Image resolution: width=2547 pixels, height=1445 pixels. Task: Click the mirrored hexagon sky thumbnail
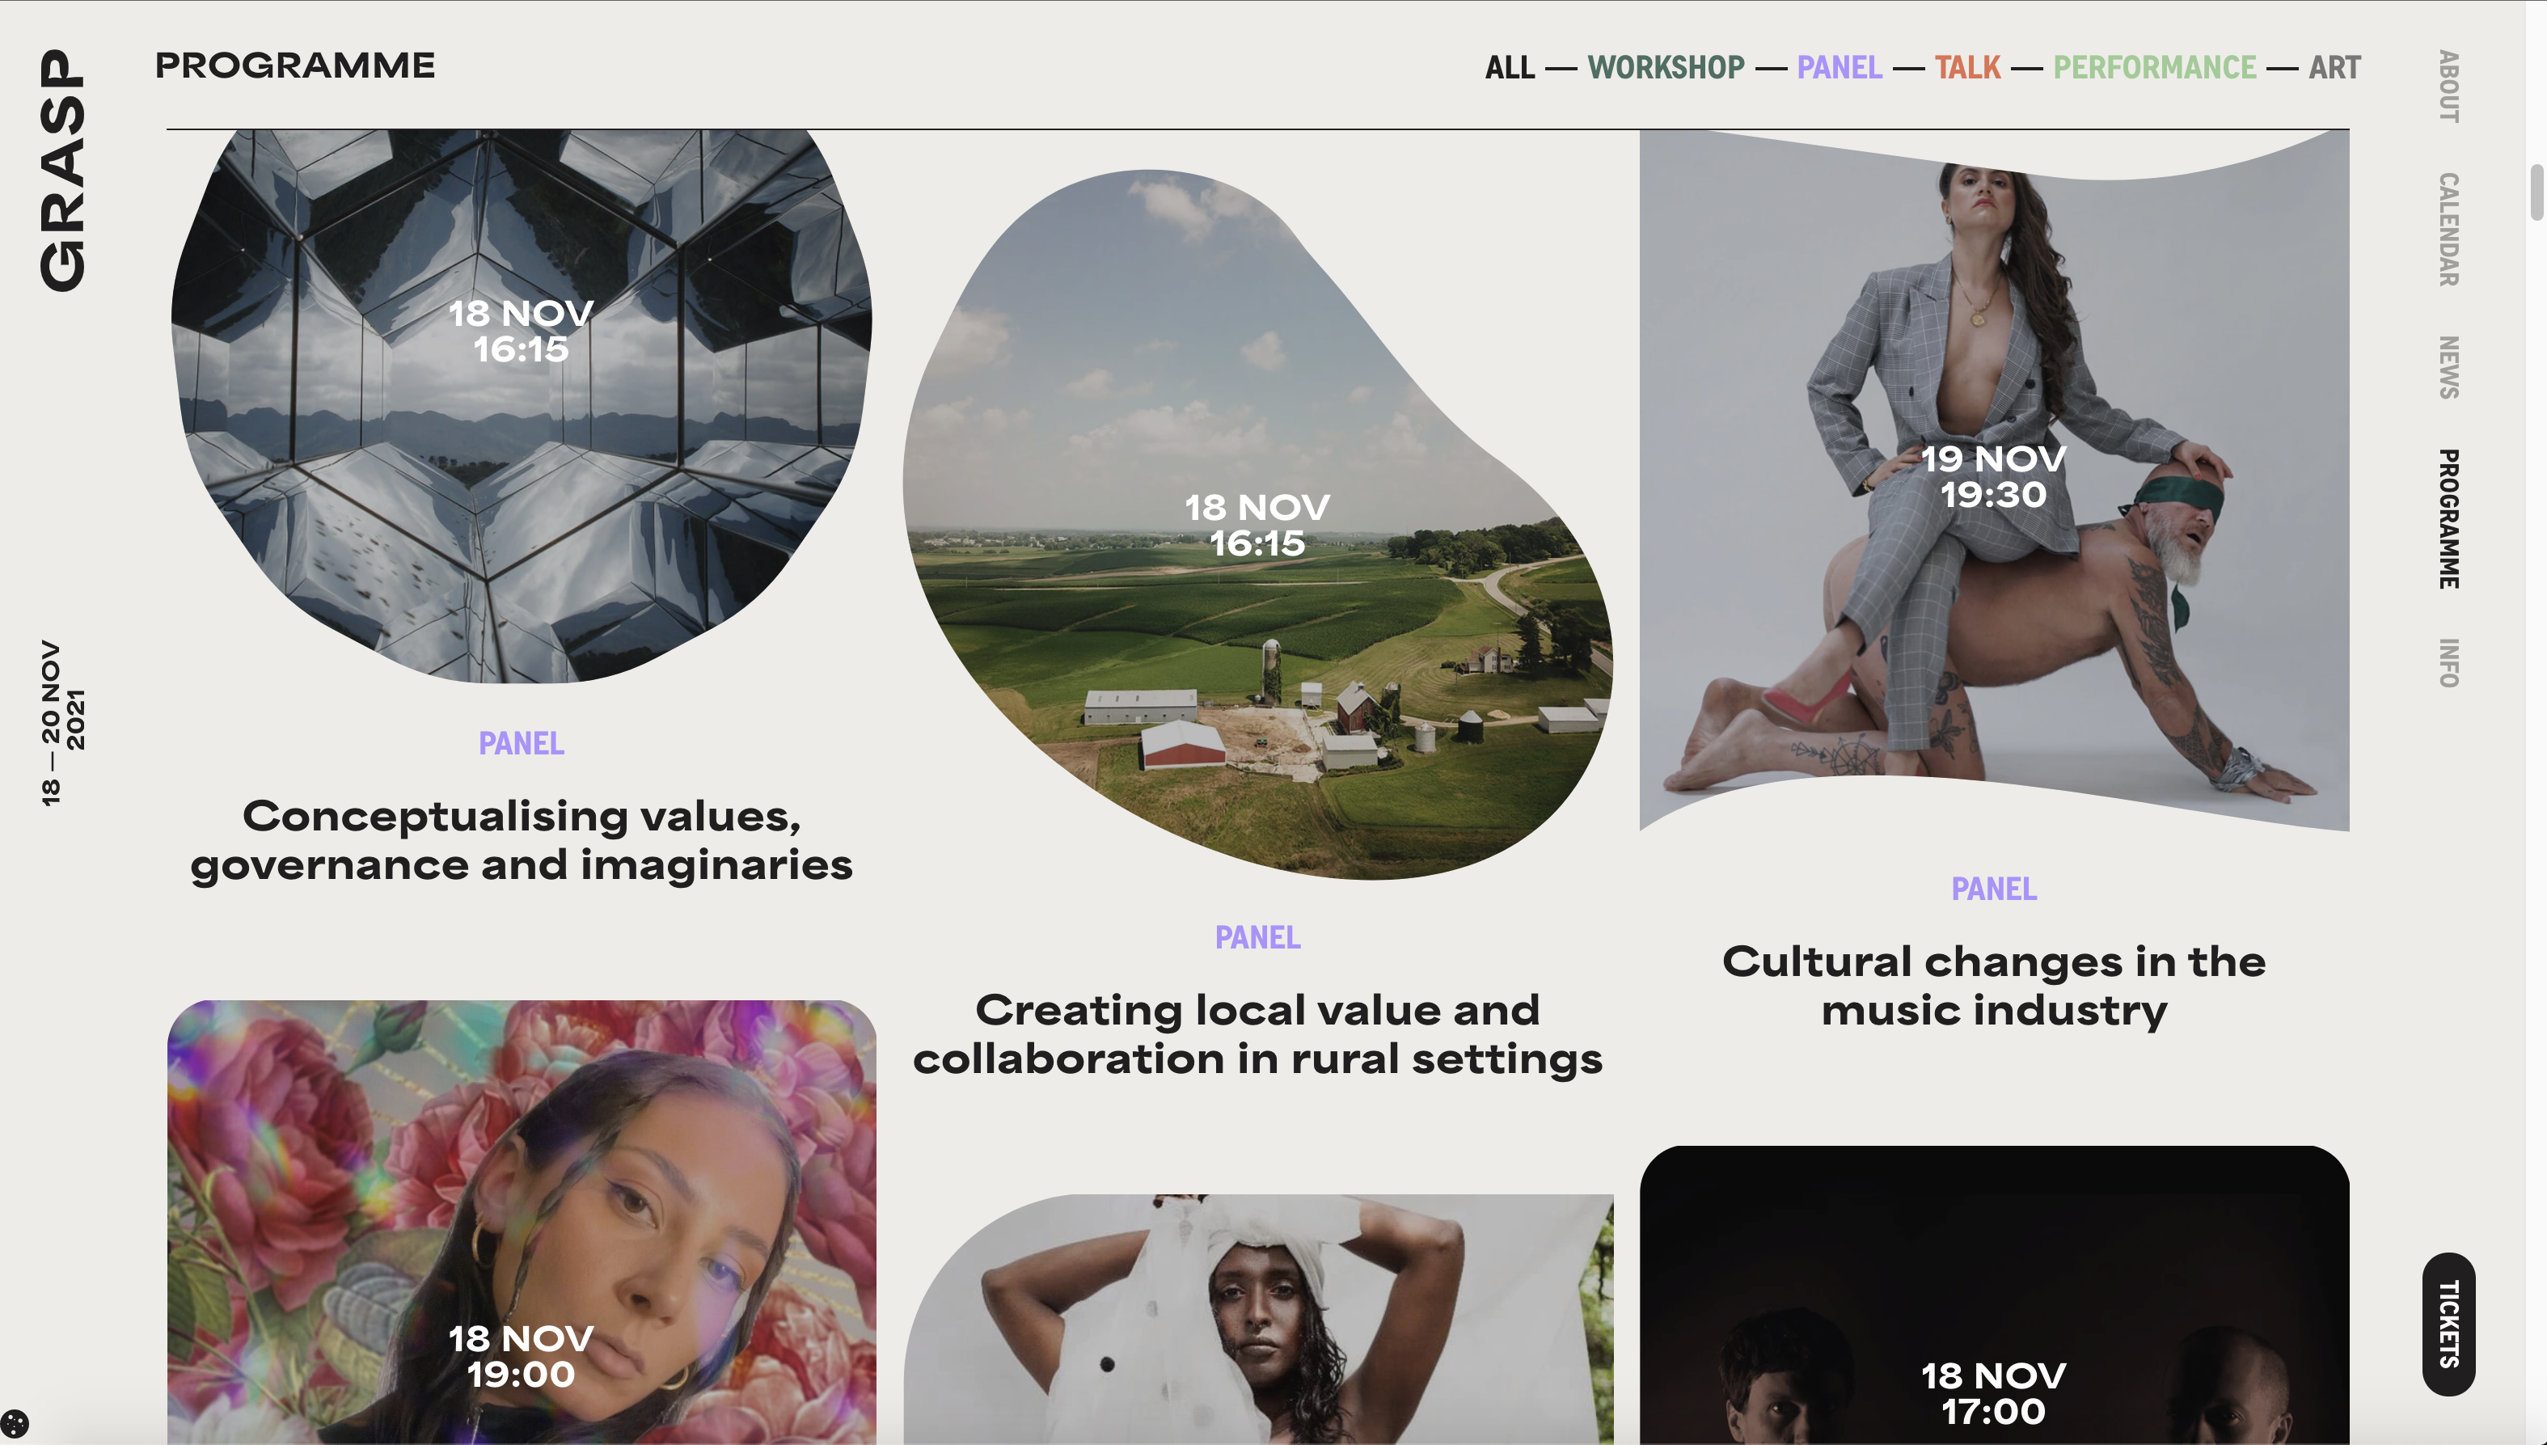click(521, 405)
